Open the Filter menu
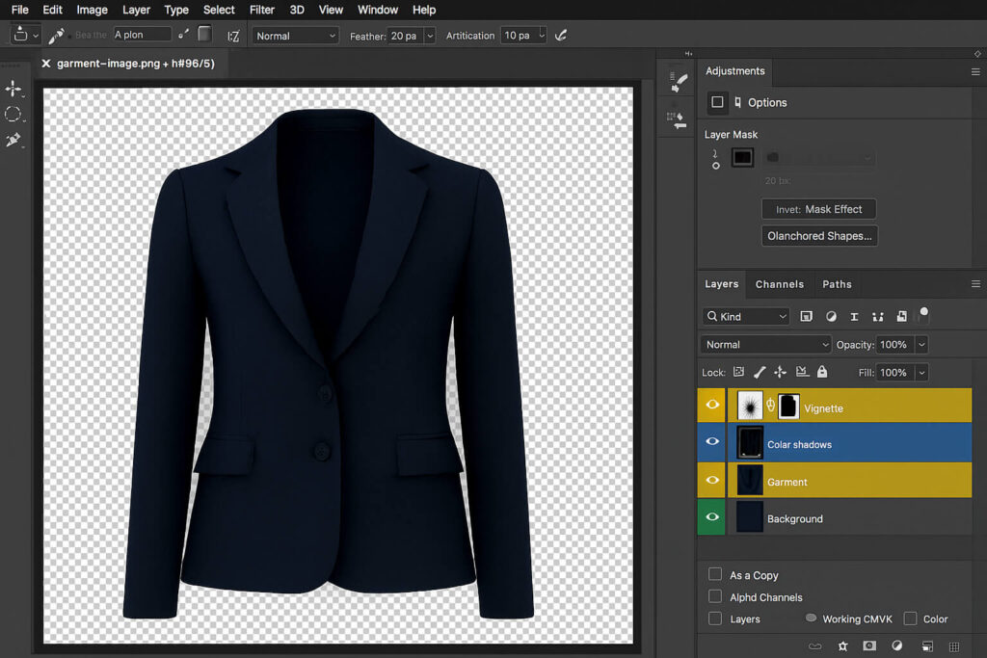 (262, 10)
